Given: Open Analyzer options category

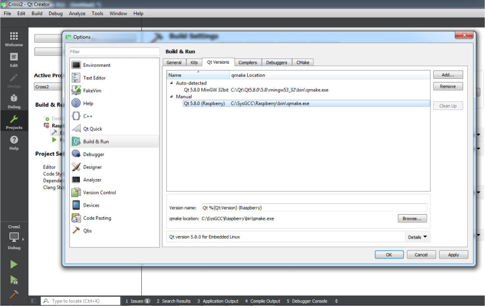Looking at the screenshot, I should point(114,180).
